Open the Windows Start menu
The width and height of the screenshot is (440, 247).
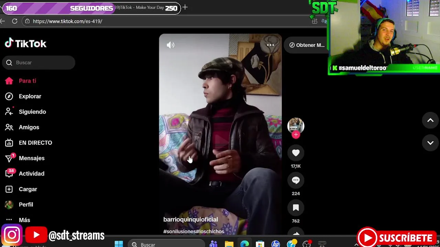119,244
